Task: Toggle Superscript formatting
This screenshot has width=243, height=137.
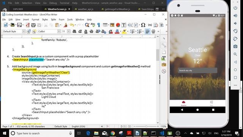Action: pyautogui.click(x=98, y=32)
